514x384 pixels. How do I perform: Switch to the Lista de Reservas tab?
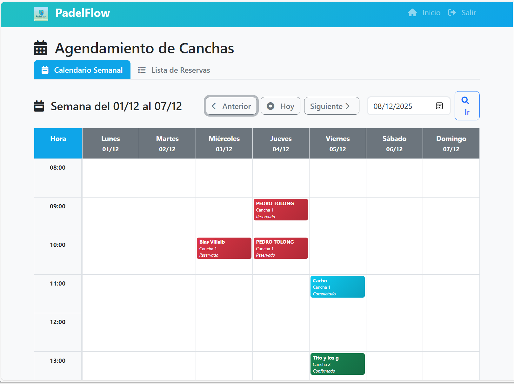click(x=180, y=70)
